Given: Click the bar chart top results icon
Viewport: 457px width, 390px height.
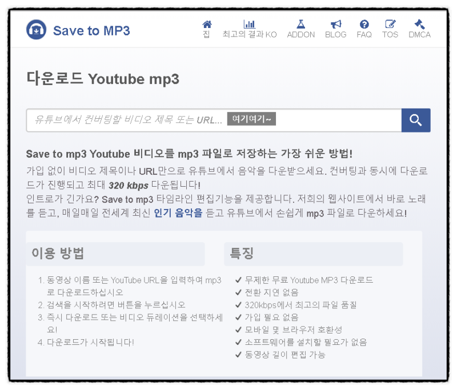Looking at the screenshot, I should tap(250, 24).
